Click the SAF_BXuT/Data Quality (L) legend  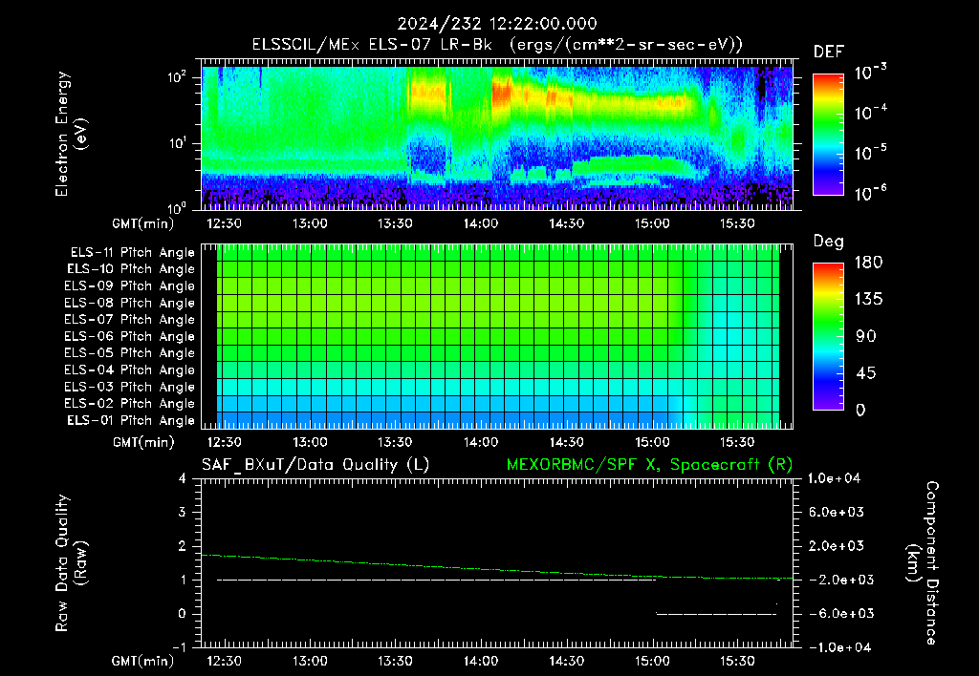pyautogui.click(x=315, y=465)
